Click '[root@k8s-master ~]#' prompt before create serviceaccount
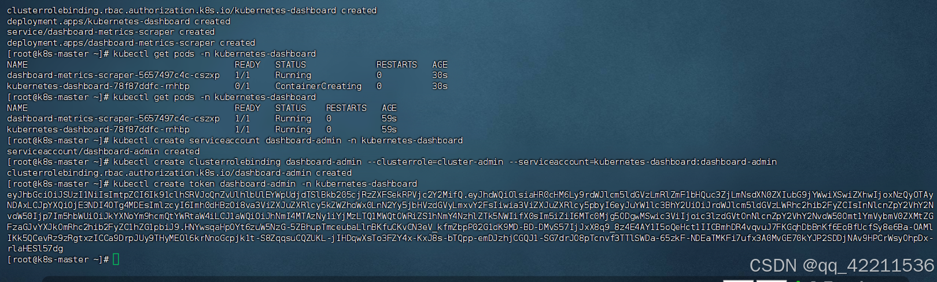Screen dimensions: 937x282 coord(58,140)
